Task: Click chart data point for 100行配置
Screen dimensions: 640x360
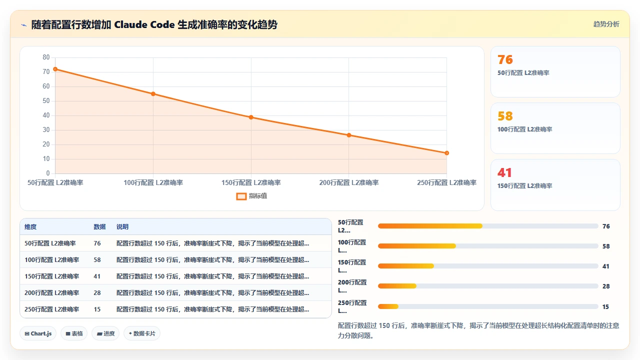Action: (x=153, y=94)
